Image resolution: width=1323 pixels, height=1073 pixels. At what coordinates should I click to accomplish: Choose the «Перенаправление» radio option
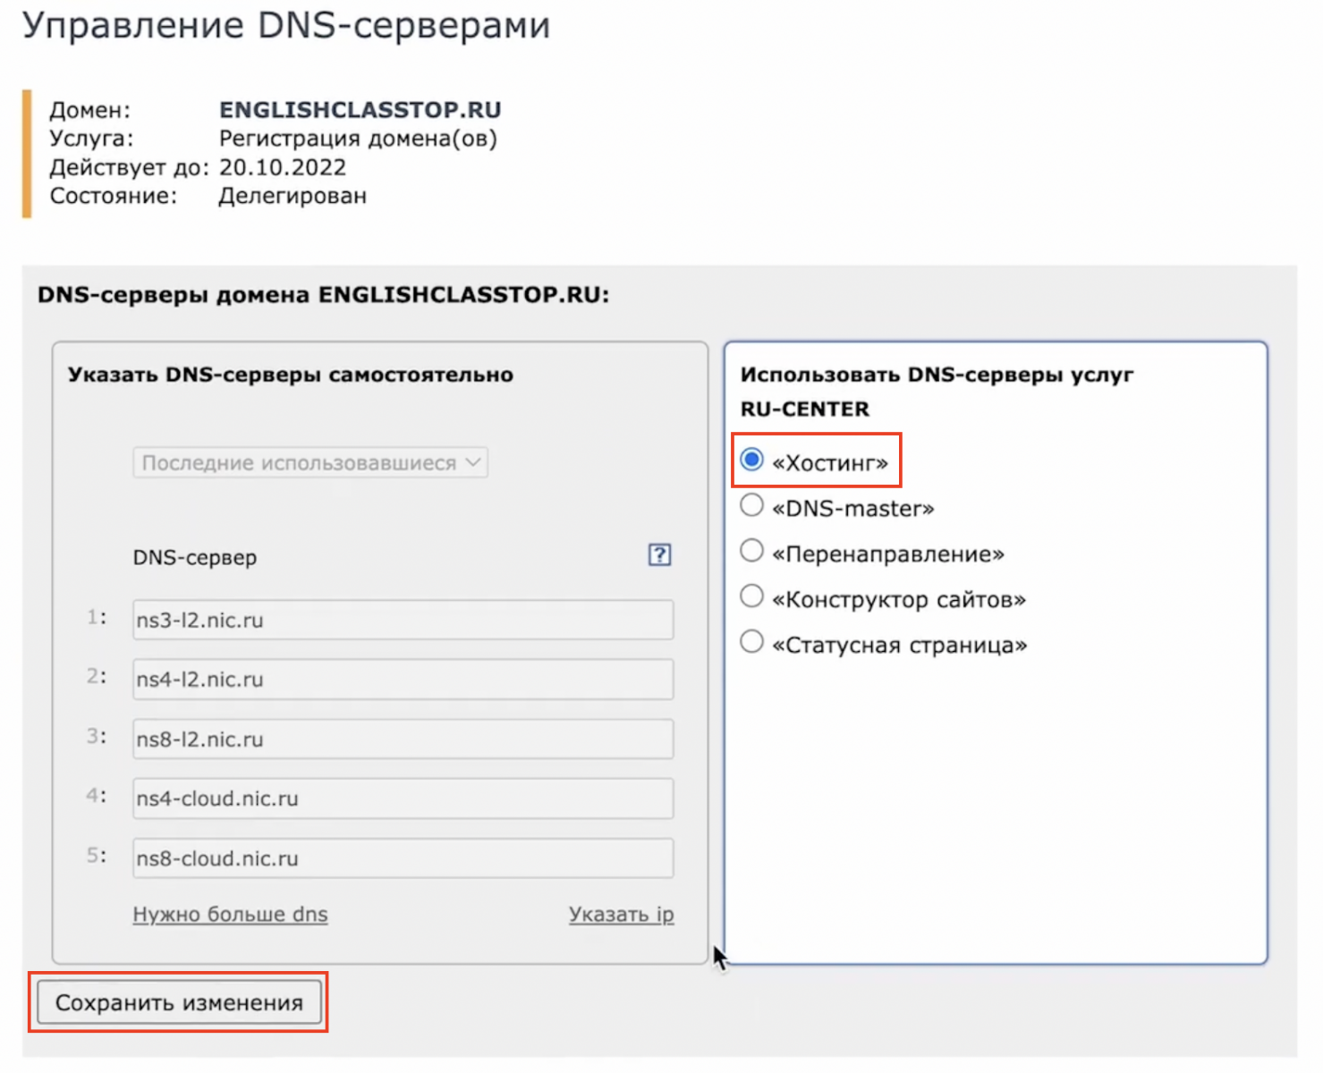751,551
